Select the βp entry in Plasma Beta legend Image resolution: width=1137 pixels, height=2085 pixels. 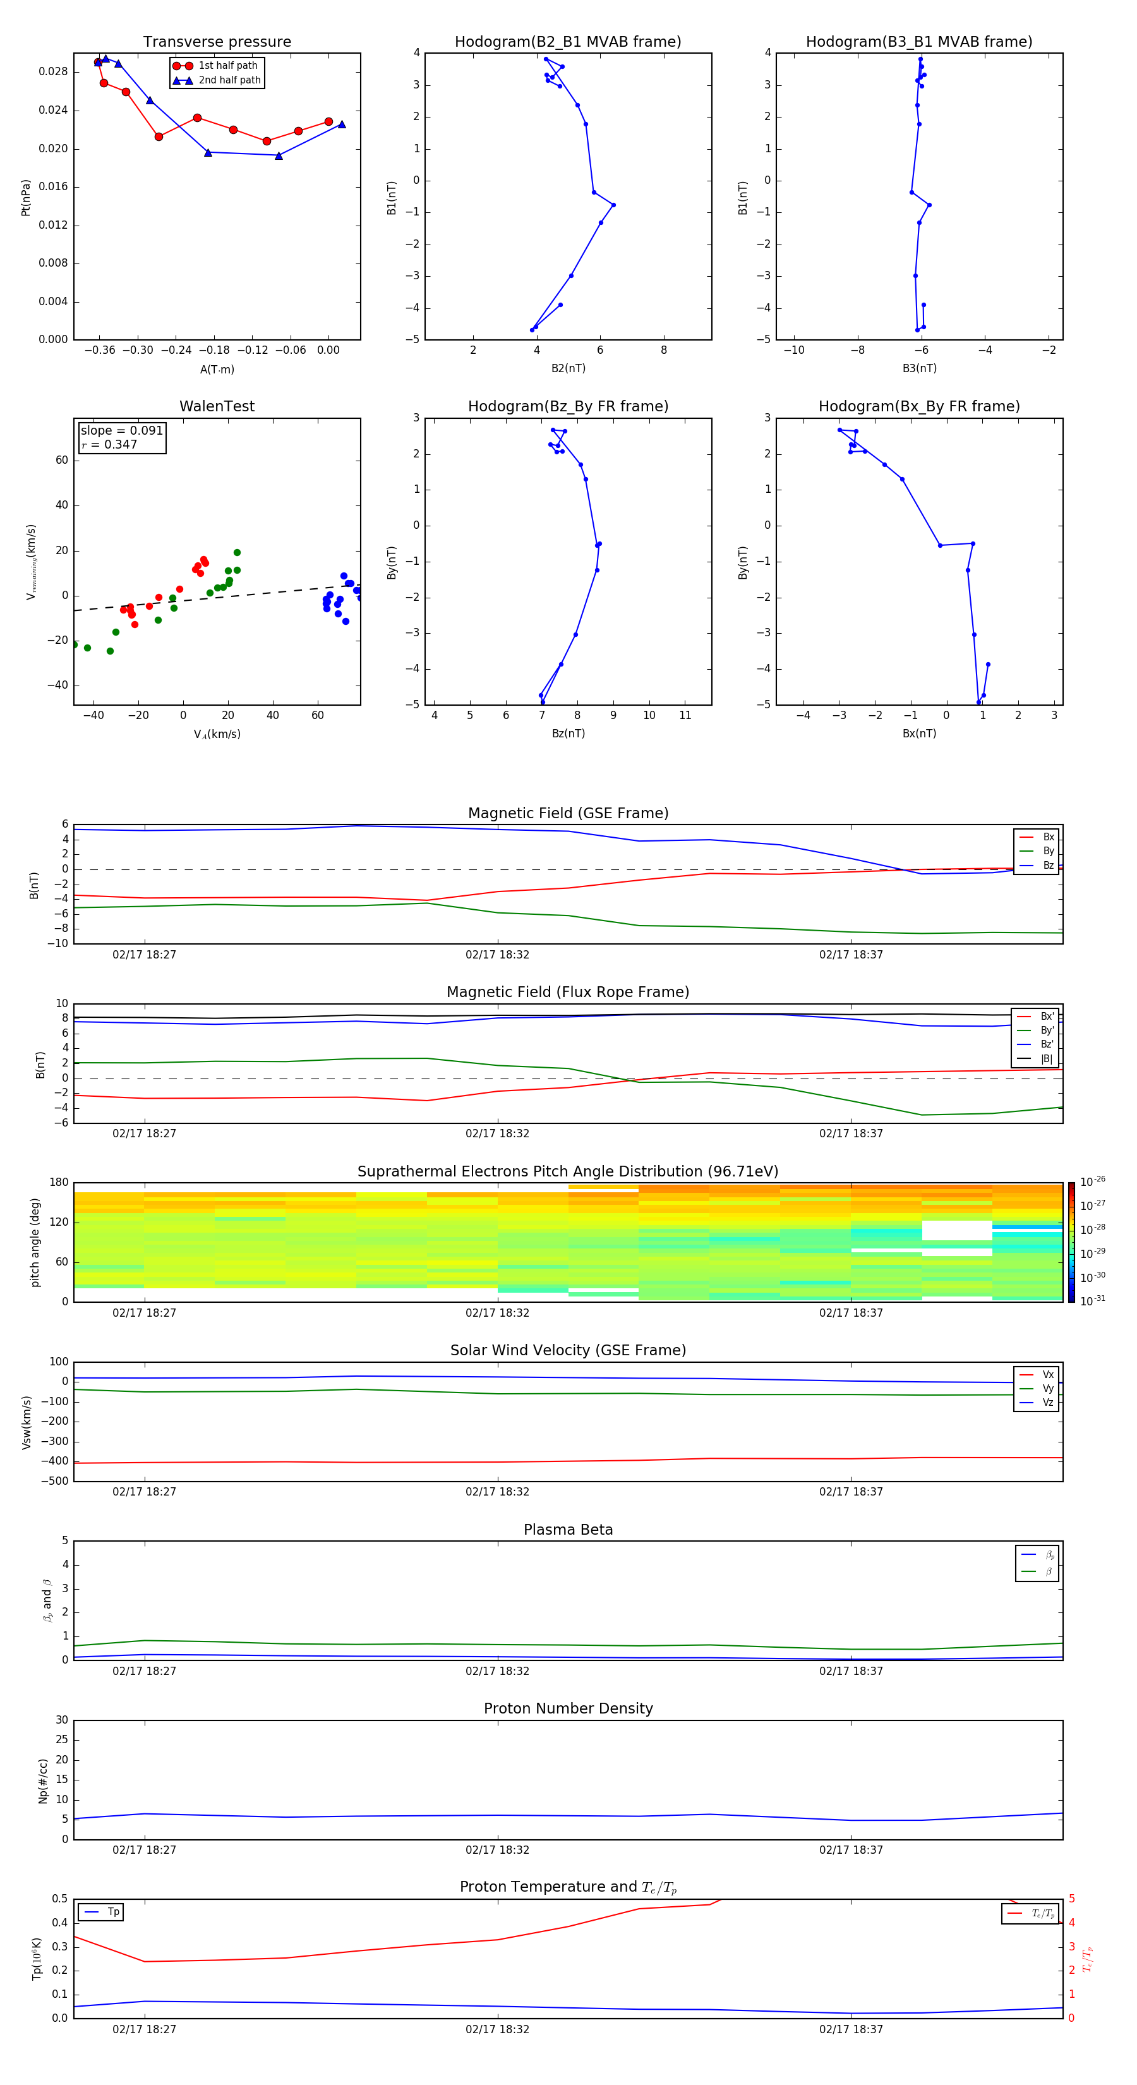point(1037,1555)
